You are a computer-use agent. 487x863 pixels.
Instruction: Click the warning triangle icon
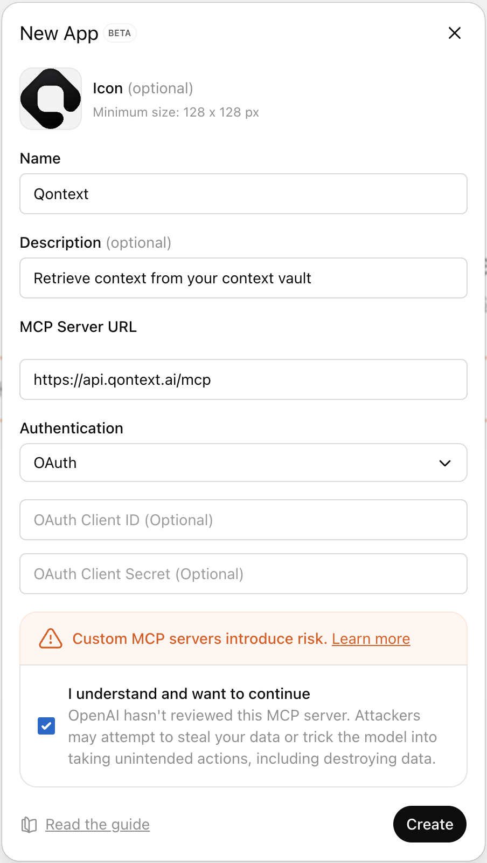click(51, 638)
